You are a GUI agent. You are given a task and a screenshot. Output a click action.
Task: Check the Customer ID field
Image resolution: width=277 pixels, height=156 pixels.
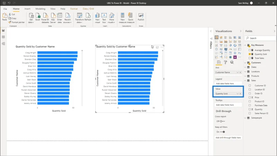point(250,85)
